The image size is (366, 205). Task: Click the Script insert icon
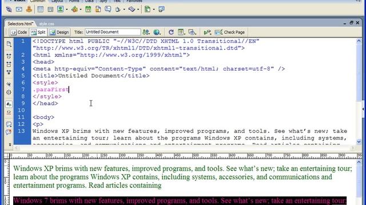point(132,9)
